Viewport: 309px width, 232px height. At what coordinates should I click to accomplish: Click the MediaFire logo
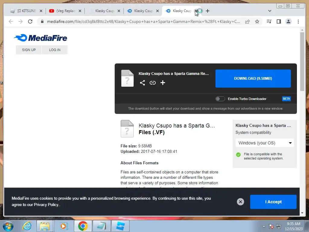point(40,38)
